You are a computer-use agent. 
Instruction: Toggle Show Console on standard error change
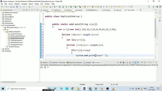point(138,62)
